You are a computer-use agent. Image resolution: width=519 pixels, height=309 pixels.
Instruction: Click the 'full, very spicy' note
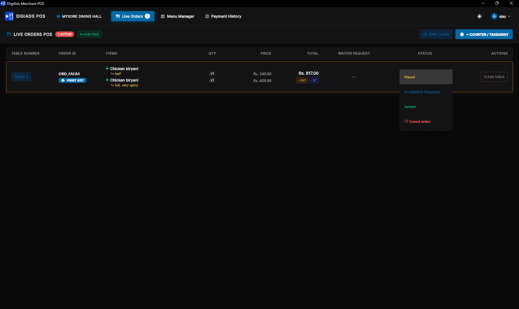126,85
